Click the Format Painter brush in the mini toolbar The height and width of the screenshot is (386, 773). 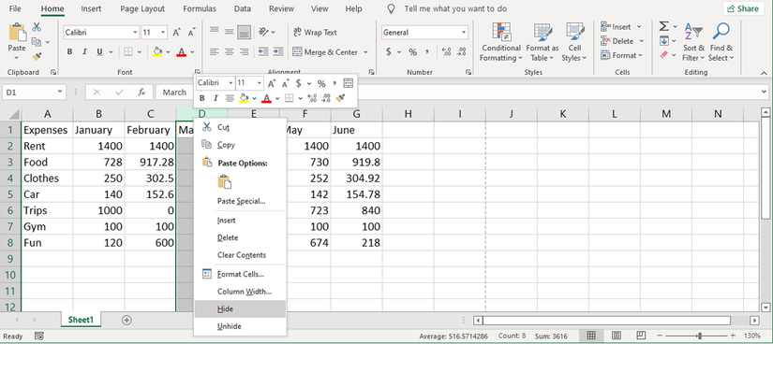[340, 98]
